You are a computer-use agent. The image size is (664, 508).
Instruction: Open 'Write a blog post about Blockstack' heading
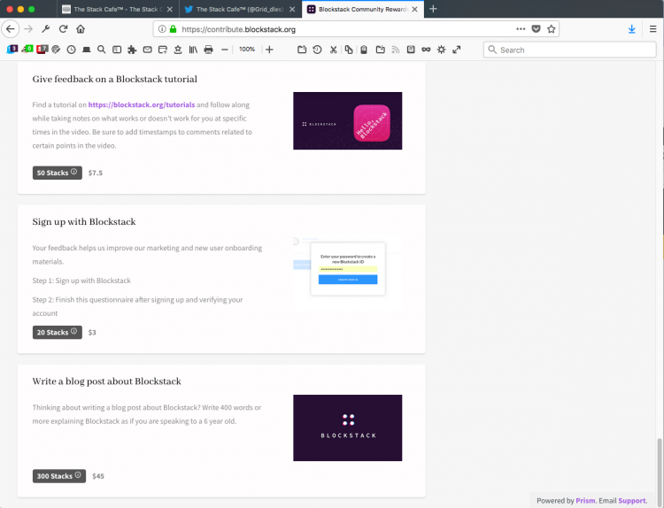pos(107,381)
